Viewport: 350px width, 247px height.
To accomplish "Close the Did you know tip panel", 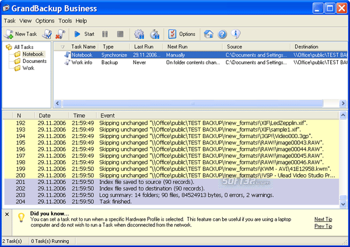I will [7, 214].
